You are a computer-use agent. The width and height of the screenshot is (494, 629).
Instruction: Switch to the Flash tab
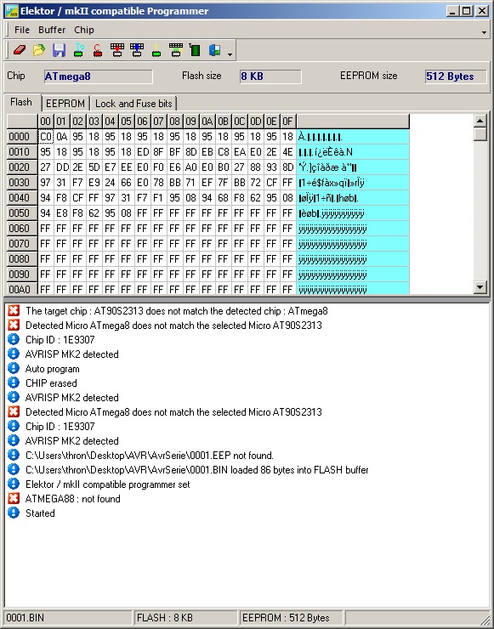click(21, 102)
